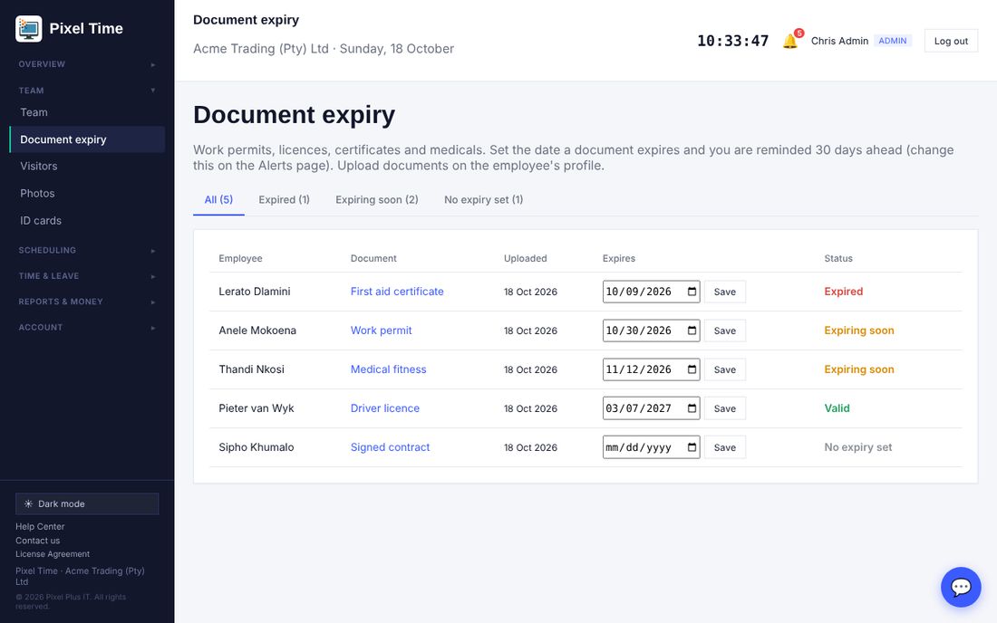Click the Pixel Time logo icon
Viewport: 997px width, 623px height.
(x=29, y=29)
